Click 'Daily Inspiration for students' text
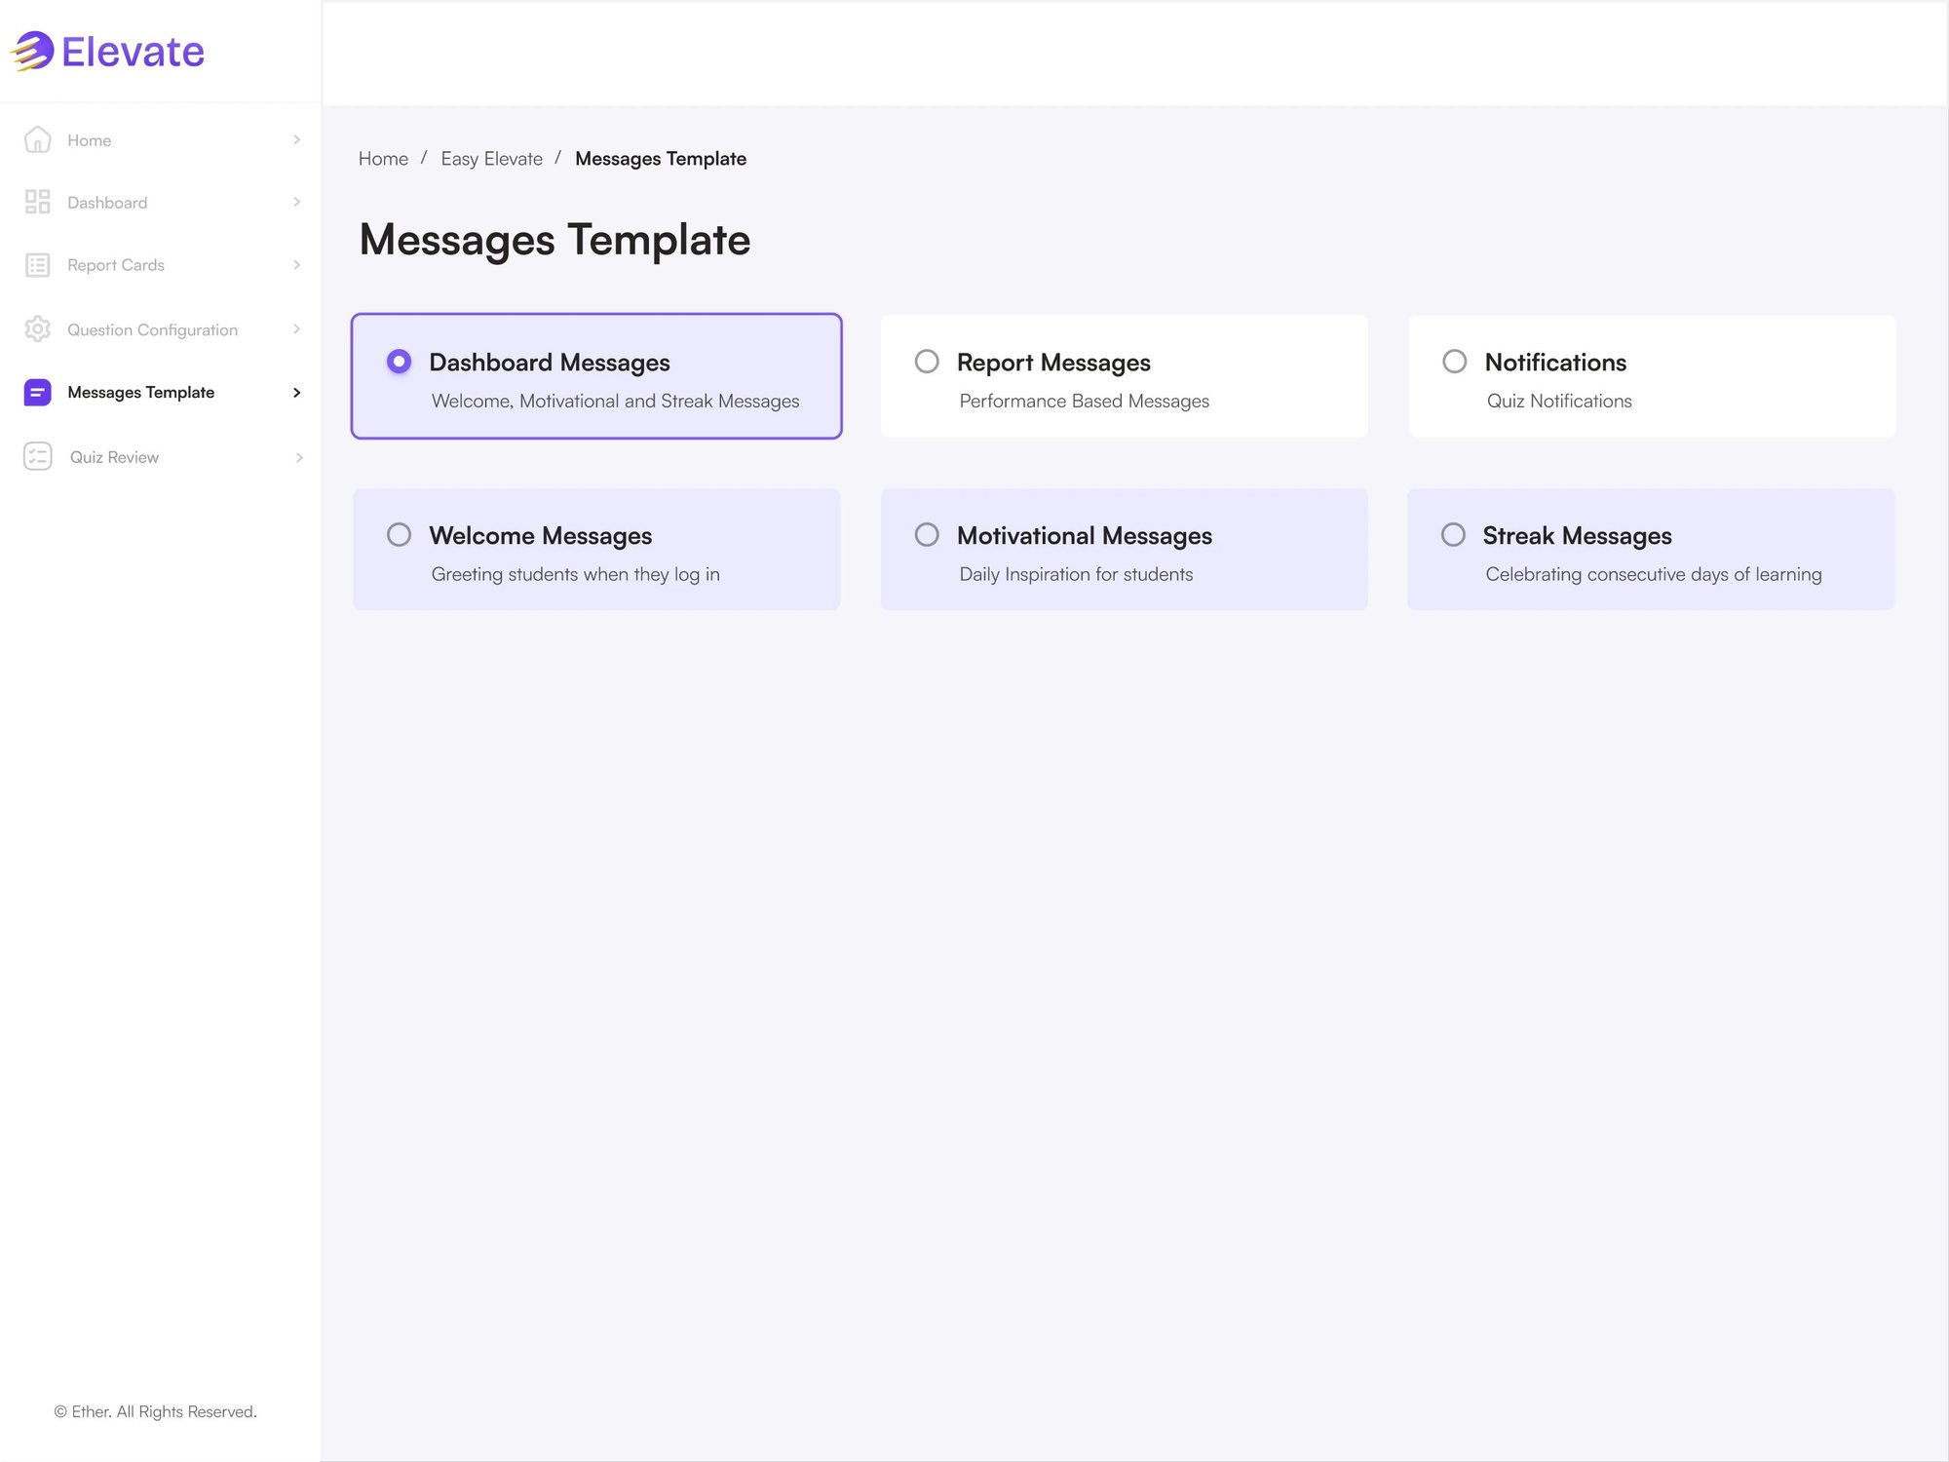Viewport: 1949px width, 1462px height. 1076,574
